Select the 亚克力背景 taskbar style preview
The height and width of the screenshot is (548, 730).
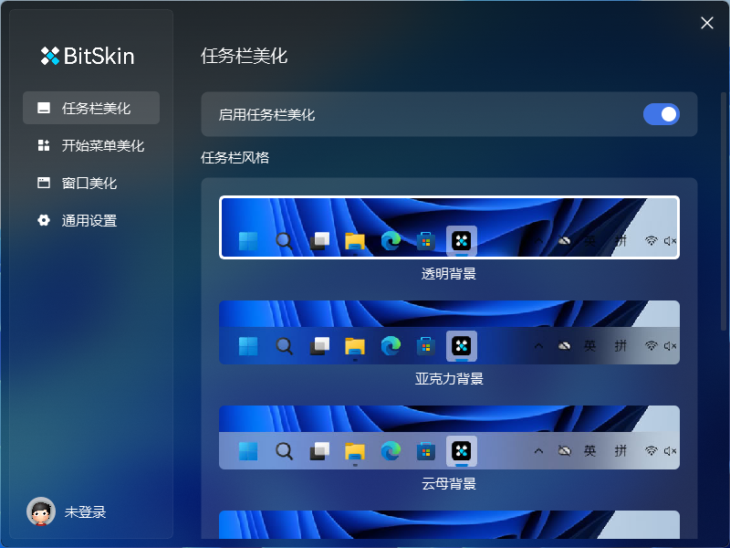coord(449,332)
